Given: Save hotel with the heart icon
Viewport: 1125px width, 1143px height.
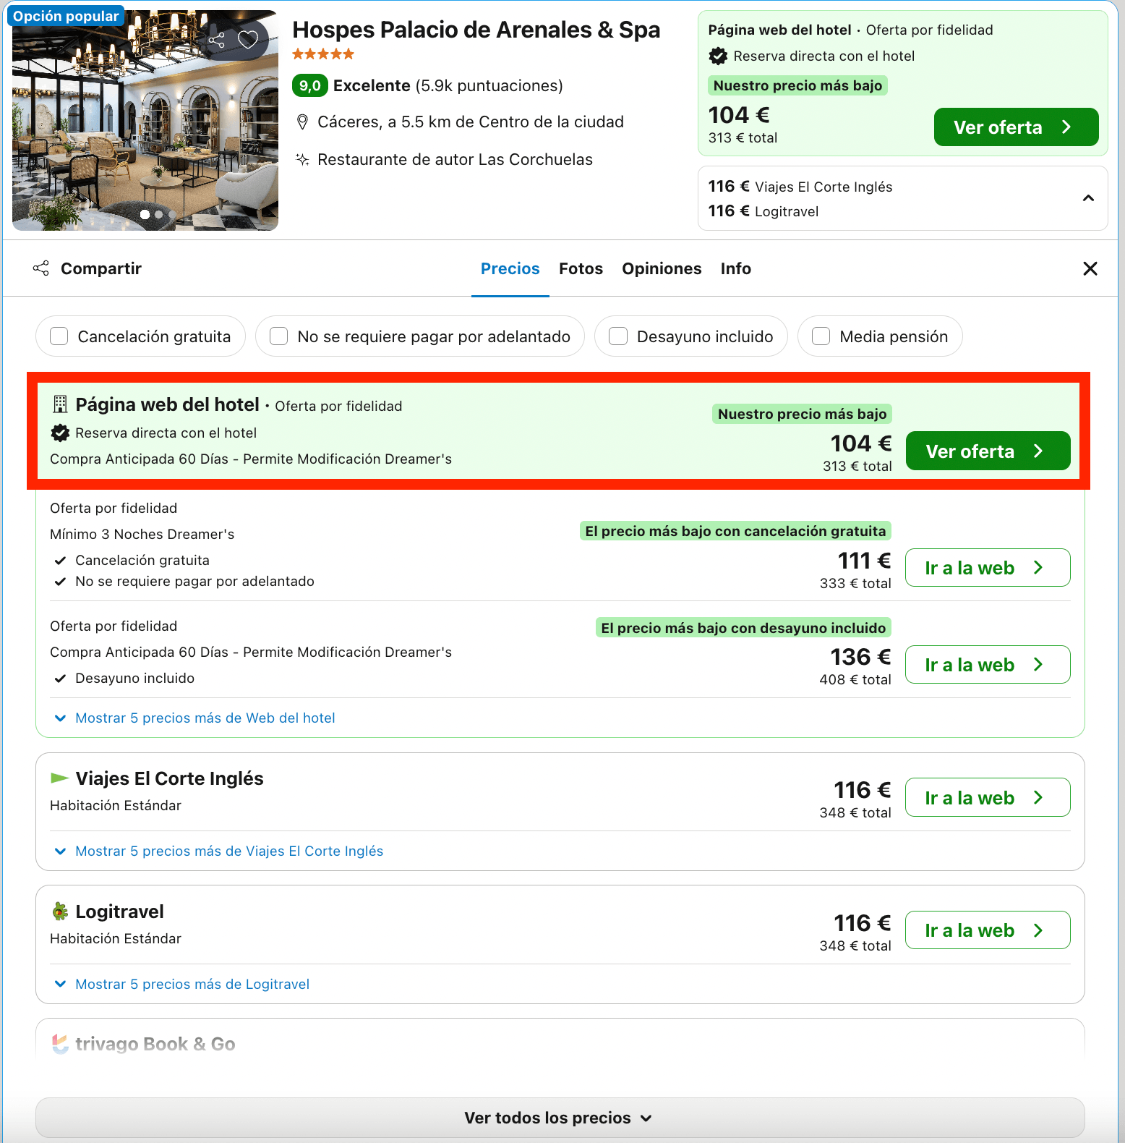Looking at the screenshot, I should (x=248, y=40).
